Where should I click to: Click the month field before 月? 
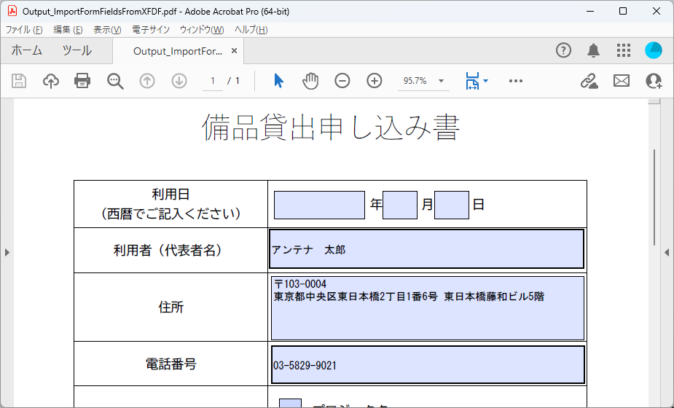coord(400,205)
